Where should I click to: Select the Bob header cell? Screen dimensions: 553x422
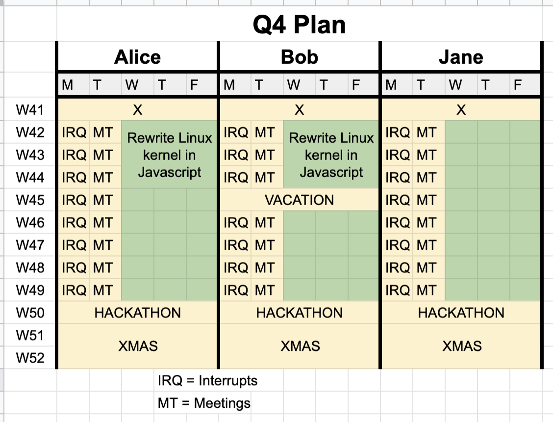pyautogui.click(x=299, y=57)
